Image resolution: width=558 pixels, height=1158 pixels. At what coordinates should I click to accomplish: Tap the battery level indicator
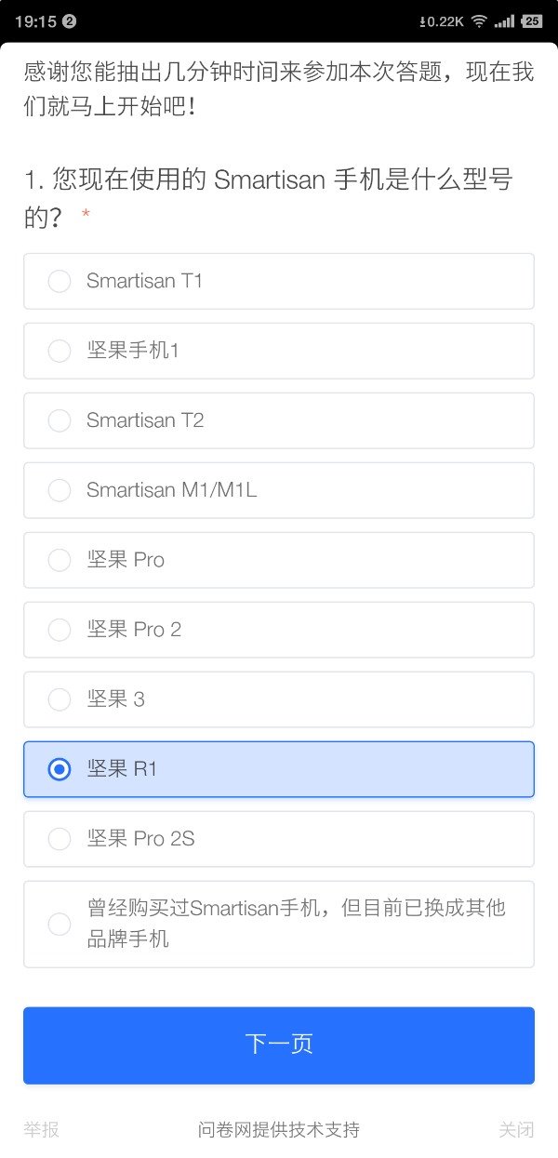coord(532,21)
